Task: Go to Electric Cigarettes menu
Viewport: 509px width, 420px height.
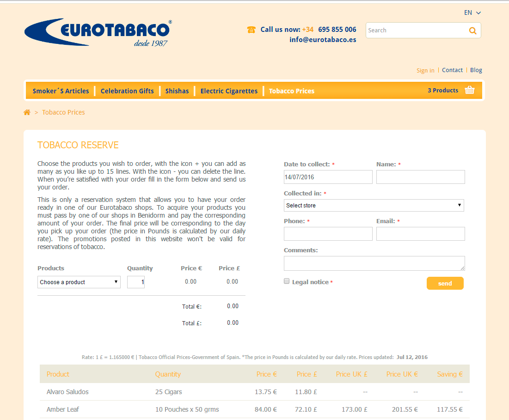Action: coord(229,91)
